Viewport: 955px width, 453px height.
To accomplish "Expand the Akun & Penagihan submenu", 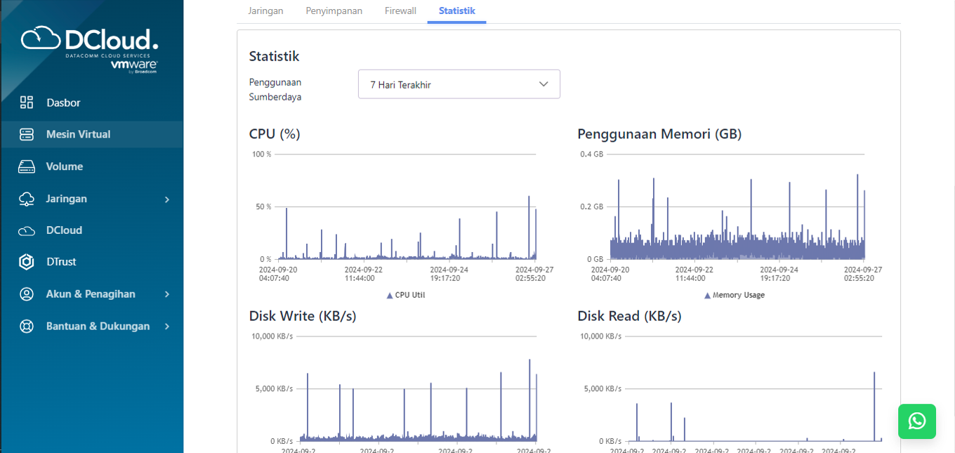I will 169,294.
